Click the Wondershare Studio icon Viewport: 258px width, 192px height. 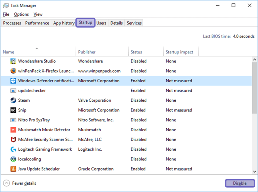[x=13, y=61]
